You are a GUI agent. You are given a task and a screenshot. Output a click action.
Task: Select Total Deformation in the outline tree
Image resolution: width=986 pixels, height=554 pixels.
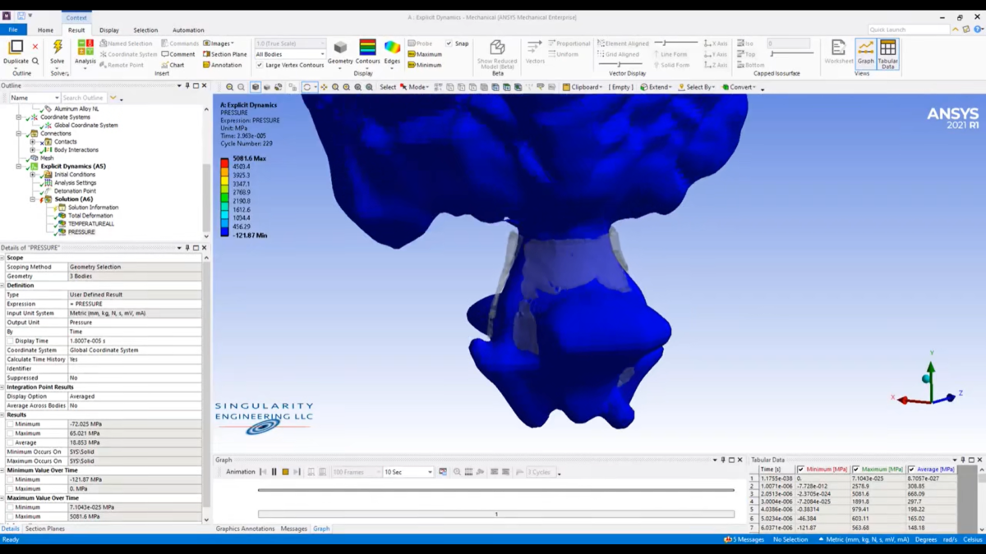pyautogui.click(x=90, y=216)
